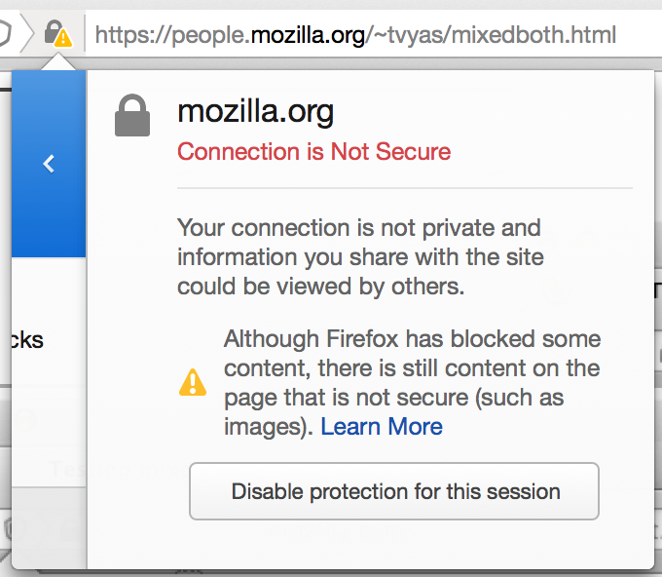Open the Learn More link
662x577 pixels.
point(382,426)
